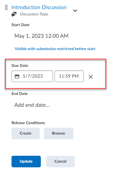Click the Discussion Topic subtitle text
The width and height of the screenshot is (120, 172).
pos(34,14)
